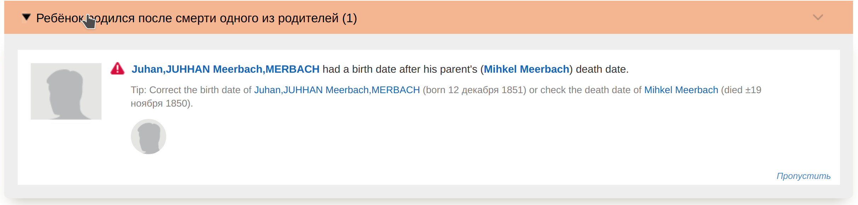
Task: Click the "(1)" issue count in the header
Action: click(x=349, y=18)
